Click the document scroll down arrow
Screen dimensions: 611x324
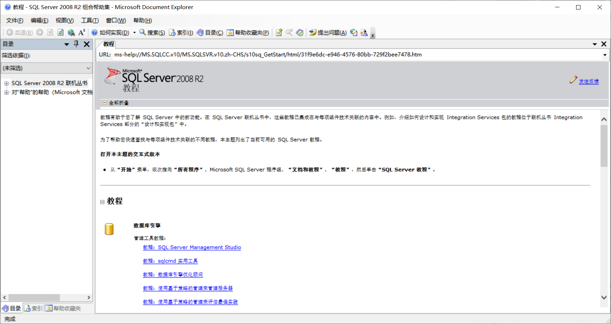pyautogui.click(x=604, y=297)
